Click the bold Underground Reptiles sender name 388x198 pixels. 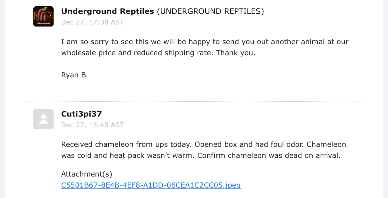(108, 11)
